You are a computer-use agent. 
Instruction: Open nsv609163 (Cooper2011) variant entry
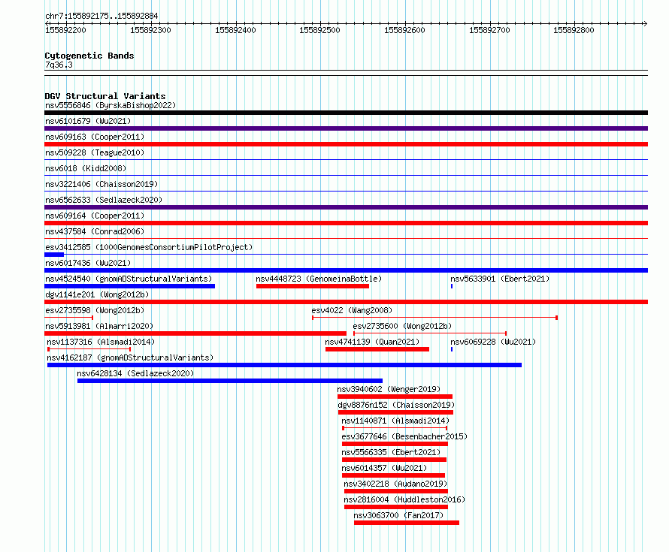point(95,137)
